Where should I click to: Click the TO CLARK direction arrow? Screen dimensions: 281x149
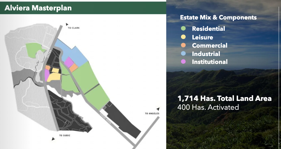67,24
